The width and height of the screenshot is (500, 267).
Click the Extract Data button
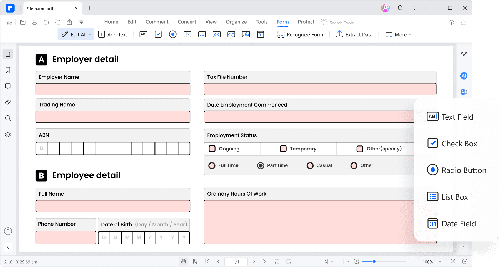[x=354, y=34]
